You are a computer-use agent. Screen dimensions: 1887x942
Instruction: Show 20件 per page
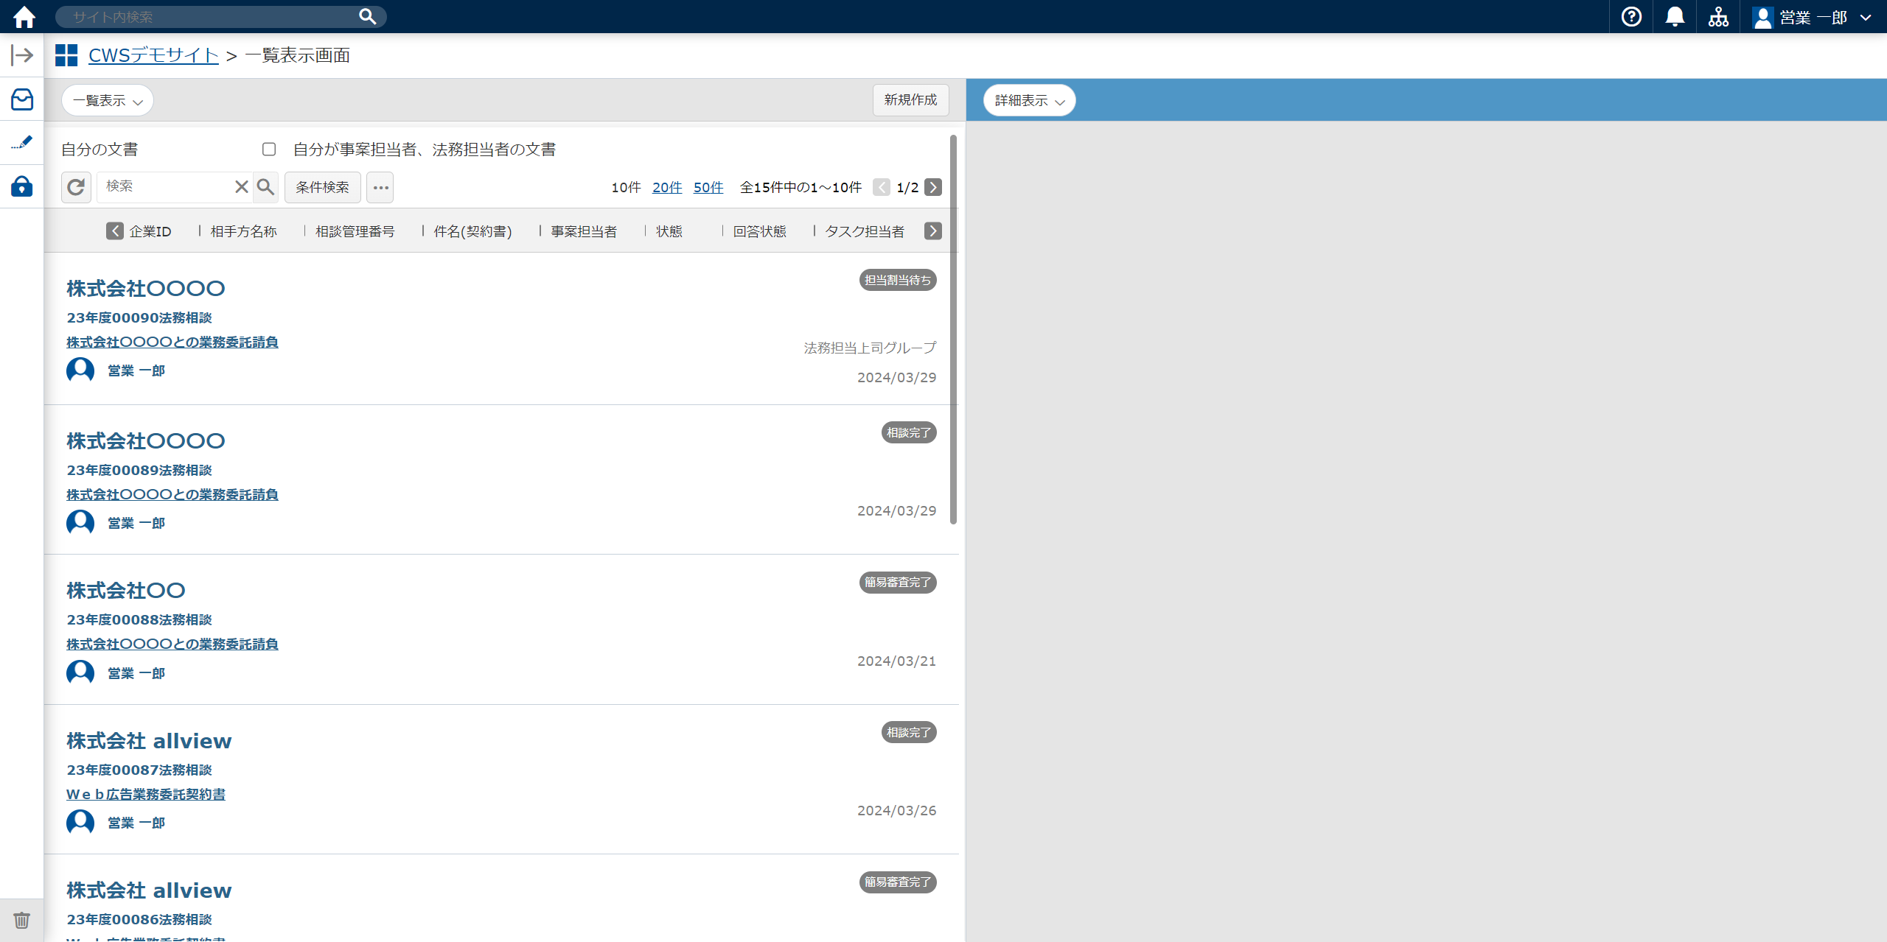pos(667,187)
